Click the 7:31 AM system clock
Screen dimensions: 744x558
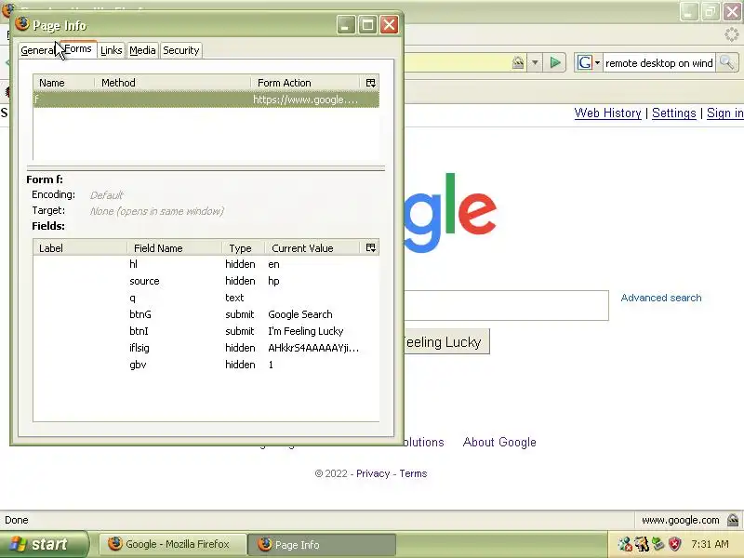tap(710, 544)
